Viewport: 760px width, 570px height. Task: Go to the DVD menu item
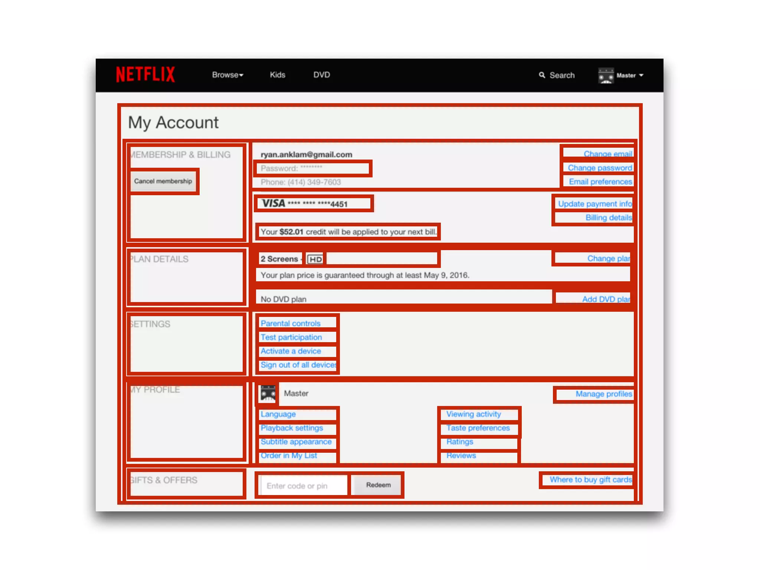321,75
